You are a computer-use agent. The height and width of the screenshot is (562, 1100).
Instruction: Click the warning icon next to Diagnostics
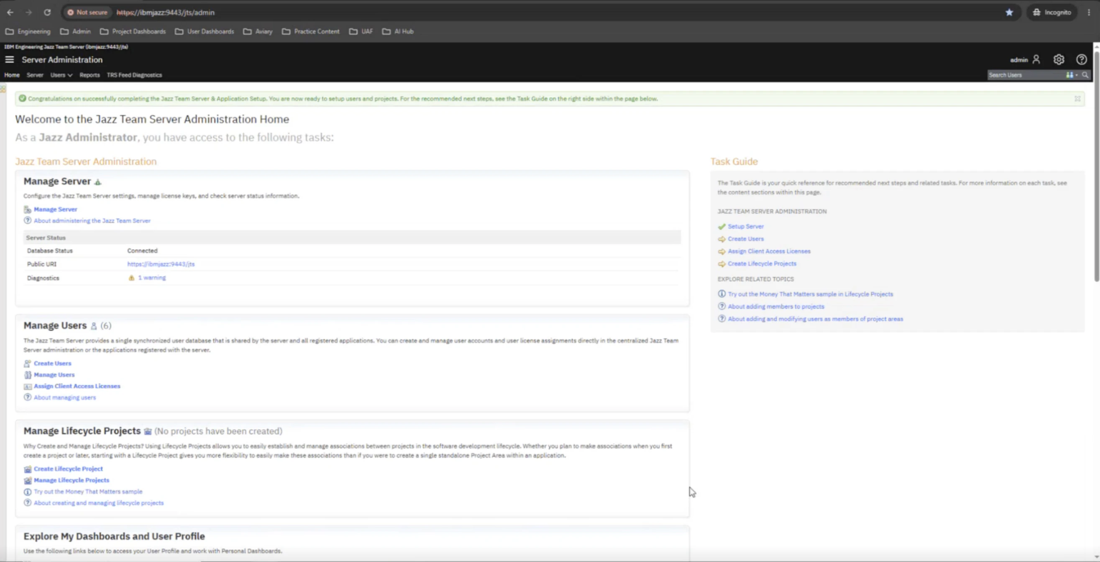131,278
